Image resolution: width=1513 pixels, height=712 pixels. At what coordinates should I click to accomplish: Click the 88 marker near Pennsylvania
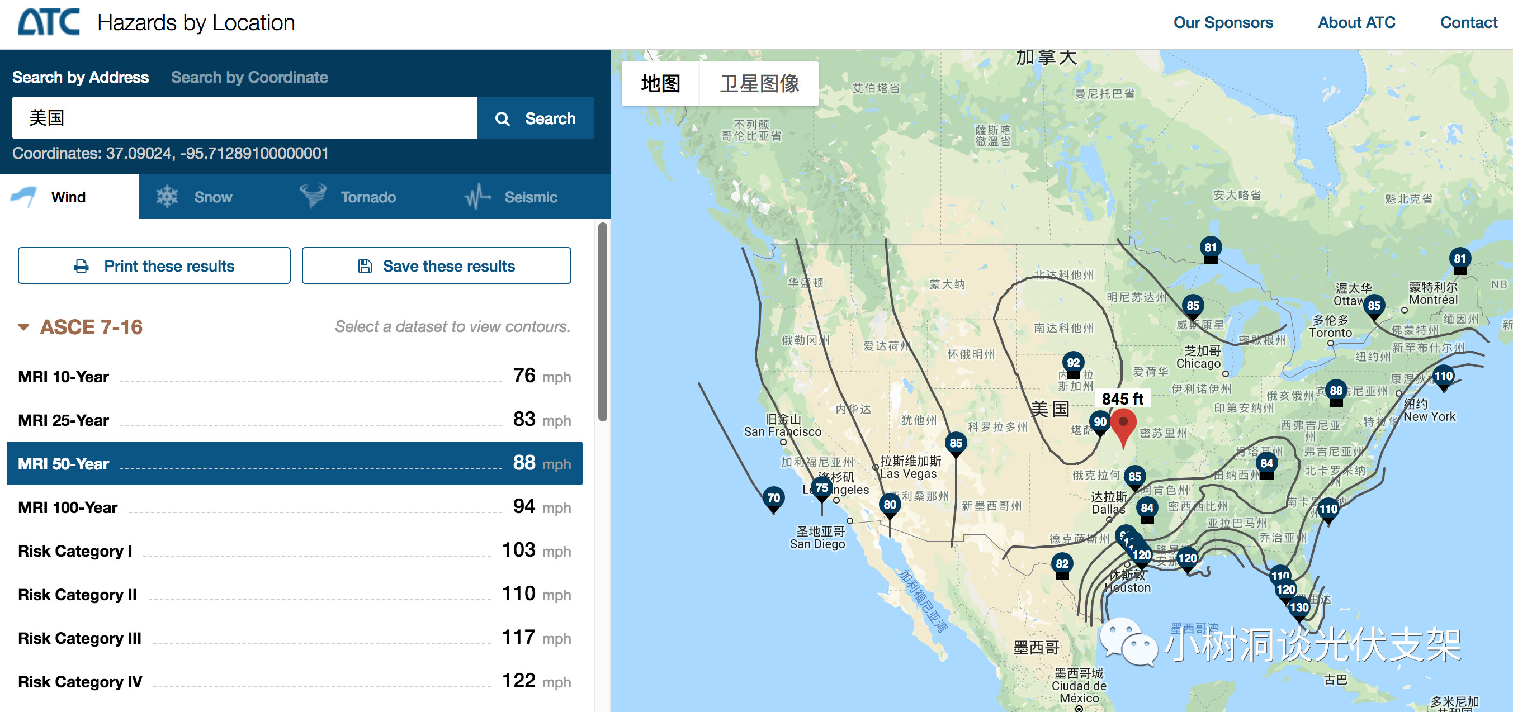(1336, 392)
